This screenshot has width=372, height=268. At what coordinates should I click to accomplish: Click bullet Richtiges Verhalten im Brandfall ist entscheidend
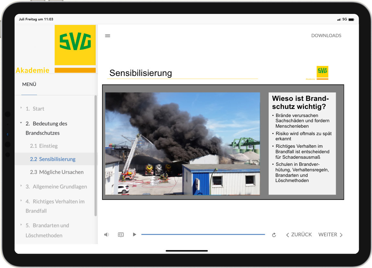point(301,152)
